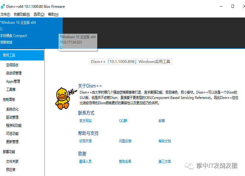This screenshot has width=245, height=176.
Task: Open 启动项管理 in sidebar
Action: pos(14,73)
